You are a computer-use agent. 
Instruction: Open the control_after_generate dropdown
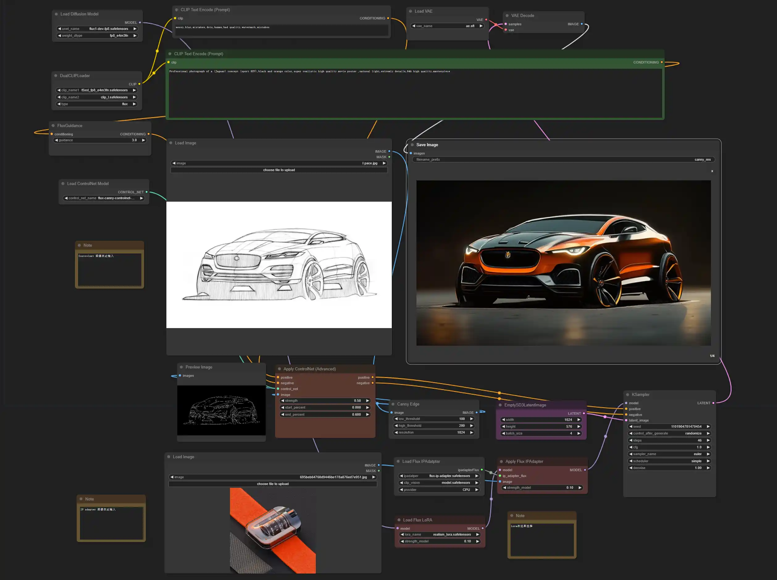pos(670,433)
